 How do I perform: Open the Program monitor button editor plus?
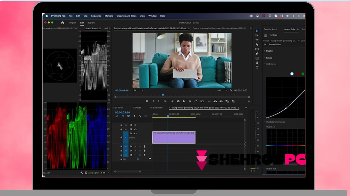click(x=249, y=101)
